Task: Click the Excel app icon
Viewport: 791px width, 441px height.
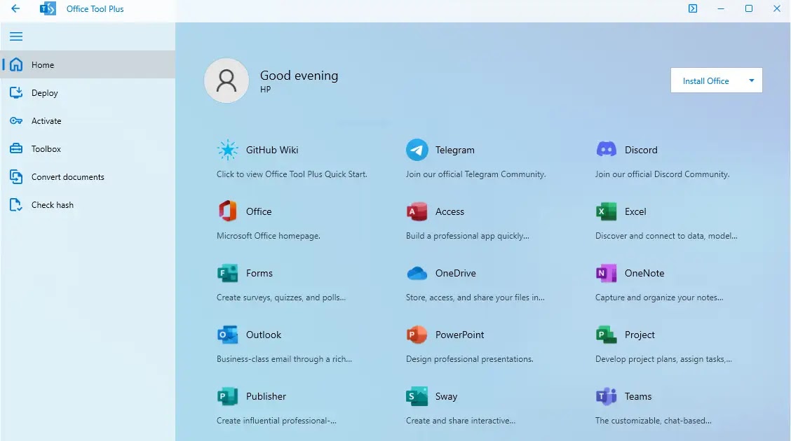Action: [x=607, y=211]
